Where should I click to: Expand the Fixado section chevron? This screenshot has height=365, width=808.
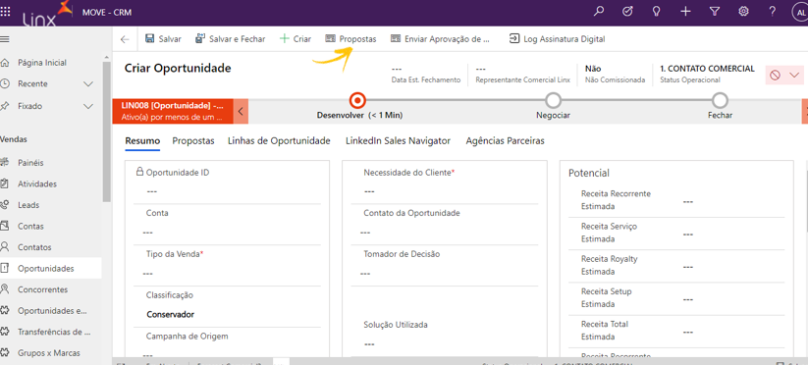coord(88,106)
